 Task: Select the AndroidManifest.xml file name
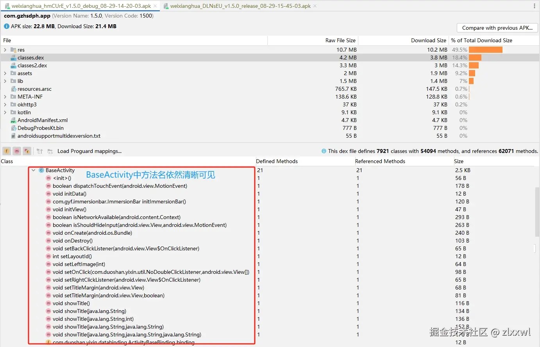[x=43, y=120]
